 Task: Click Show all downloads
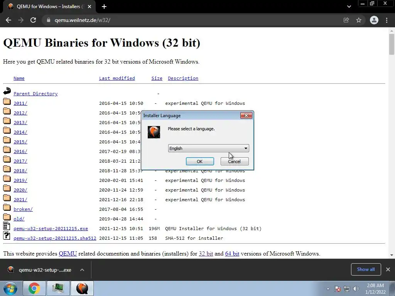pos(366,269)
